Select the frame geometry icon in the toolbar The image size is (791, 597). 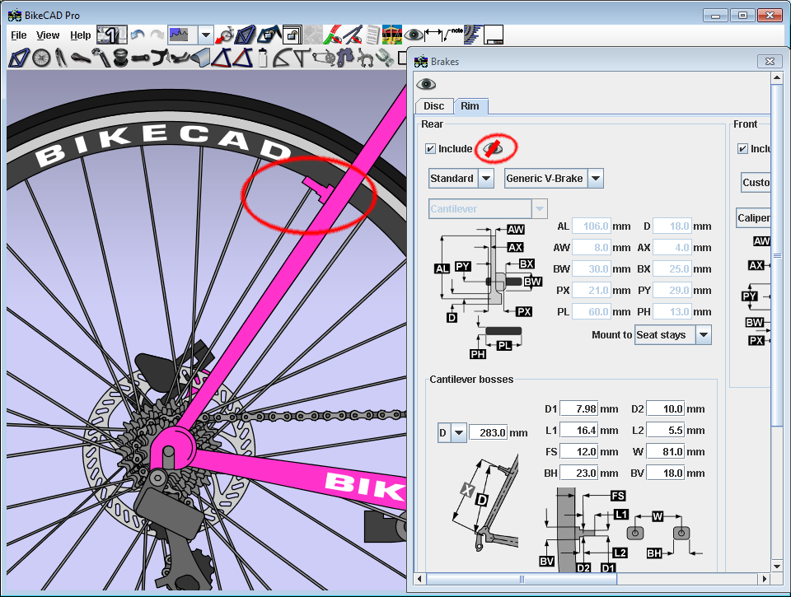(x=19, y=58)
